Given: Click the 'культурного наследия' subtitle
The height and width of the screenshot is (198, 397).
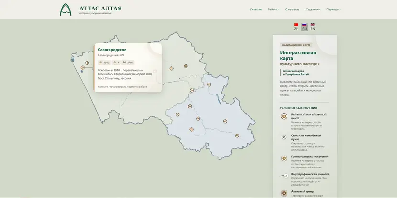Looking at the screenshot, I should click(299, 64).
